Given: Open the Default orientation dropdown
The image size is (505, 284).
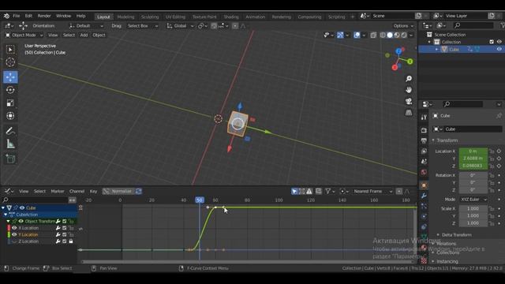Looking at the screenshot, I should pyautogui.click(x=86, y=26).
